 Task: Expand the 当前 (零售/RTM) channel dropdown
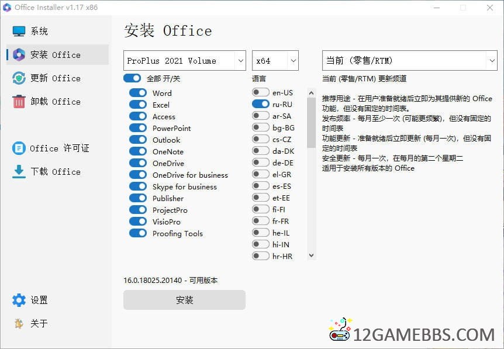(409, 60)
